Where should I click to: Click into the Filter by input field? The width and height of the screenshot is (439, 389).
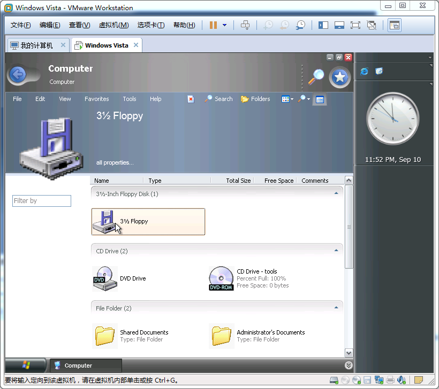click(41, 201)
